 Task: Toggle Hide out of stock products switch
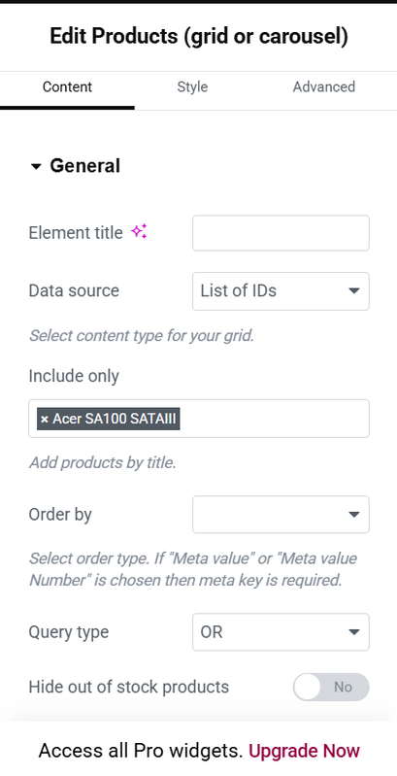pos(331,687)
